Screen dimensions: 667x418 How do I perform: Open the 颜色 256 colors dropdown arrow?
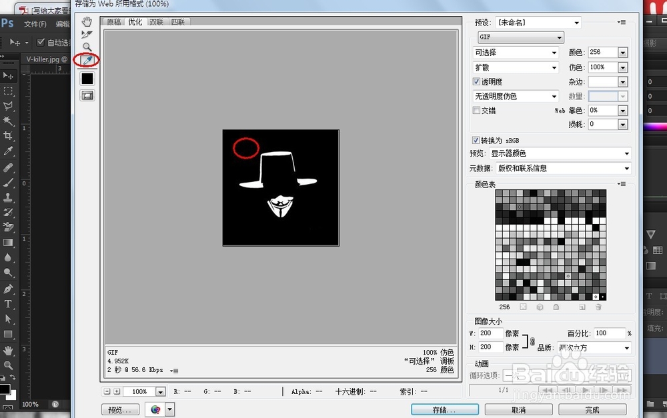pos(623,53)
